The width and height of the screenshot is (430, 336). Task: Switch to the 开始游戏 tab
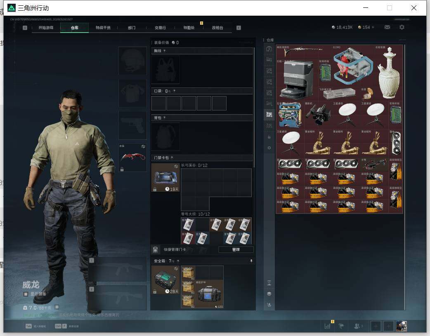tap(46, 28)
